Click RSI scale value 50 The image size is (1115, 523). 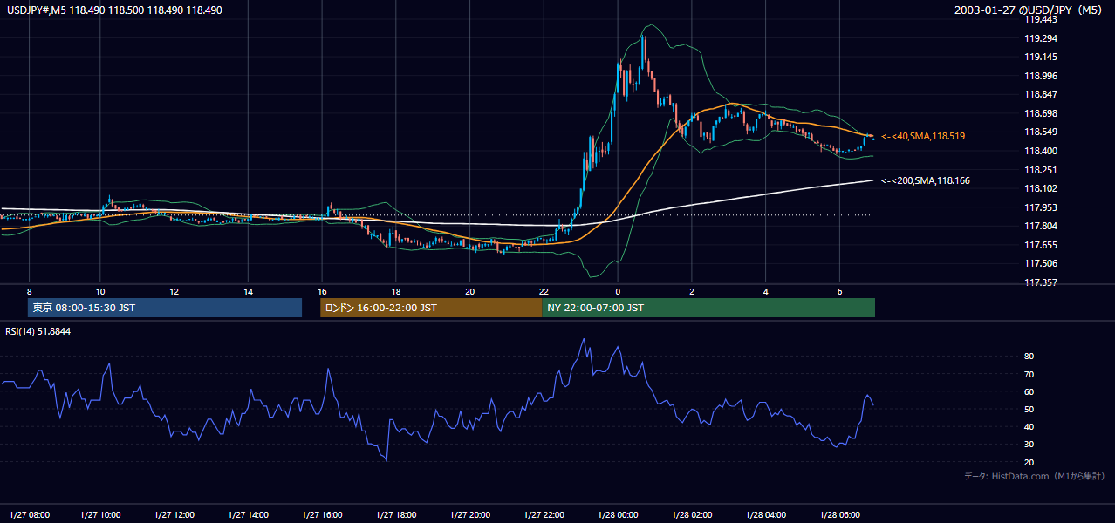pos(1029,409)
